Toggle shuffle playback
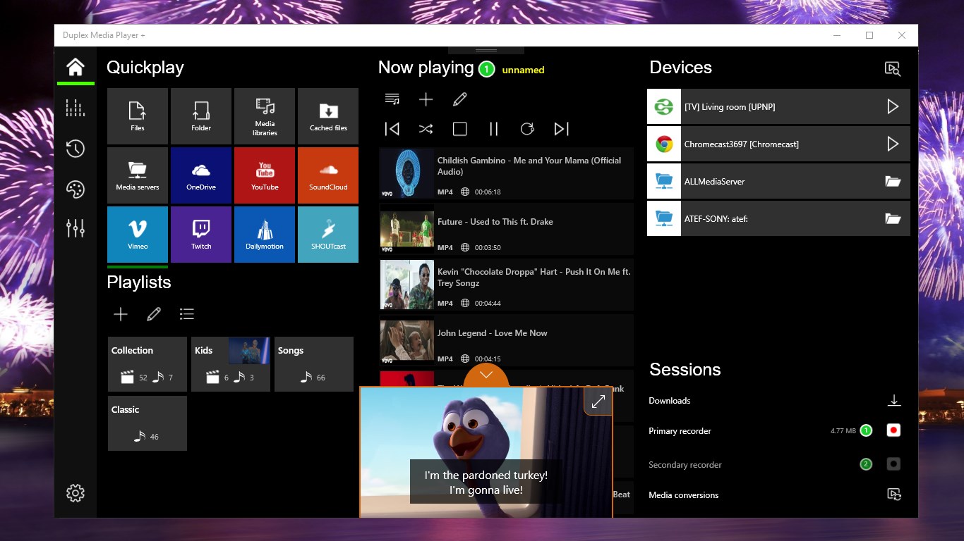 426,129
